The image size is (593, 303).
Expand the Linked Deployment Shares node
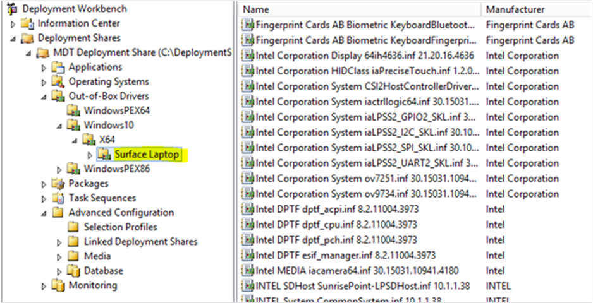tap(59, 242)
